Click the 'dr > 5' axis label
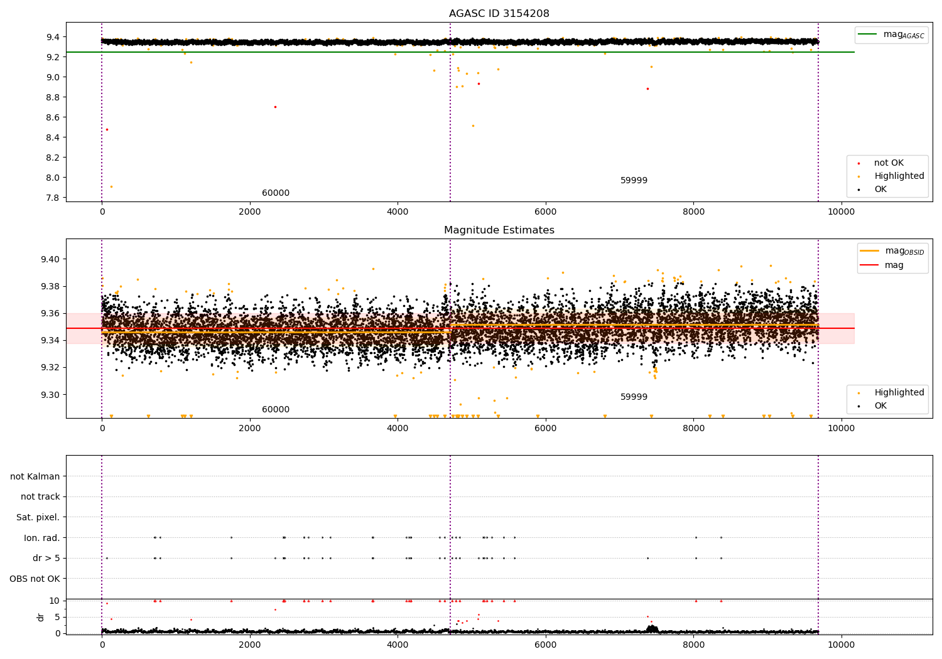The height and width of the screenshot is (659, 942). [x=46, y=558]
